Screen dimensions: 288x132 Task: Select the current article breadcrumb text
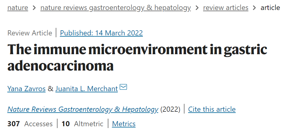[270, 8]
